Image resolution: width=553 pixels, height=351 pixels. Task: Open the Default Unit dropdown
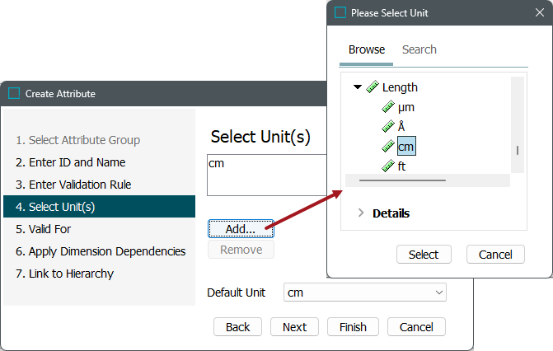364,292
